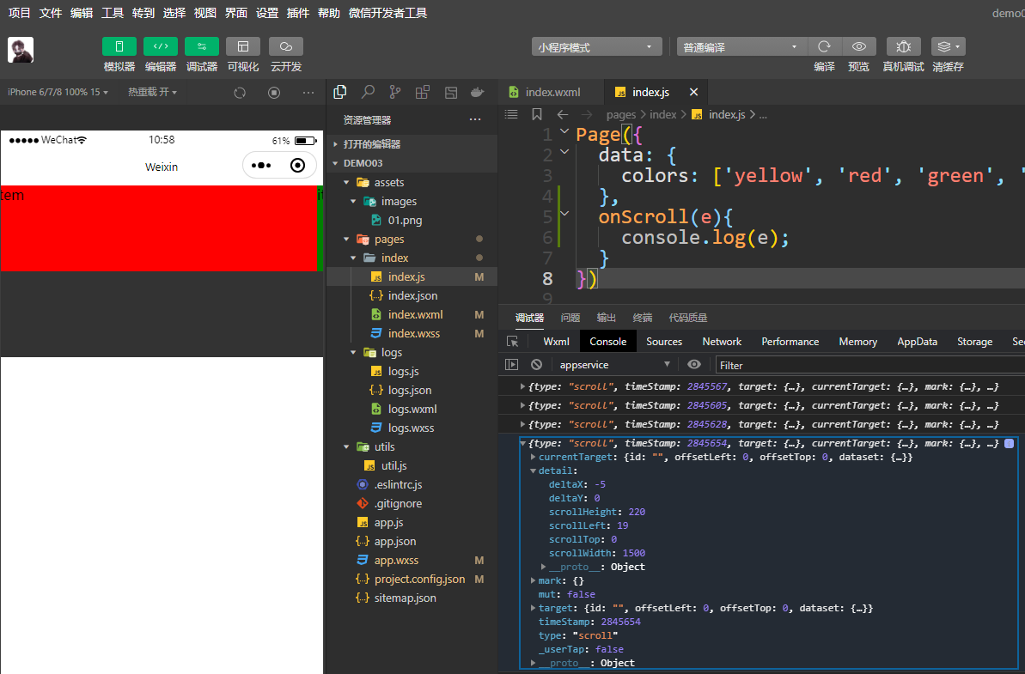
Task: Click the Preview eye icon
Action: tap(858, 46)
